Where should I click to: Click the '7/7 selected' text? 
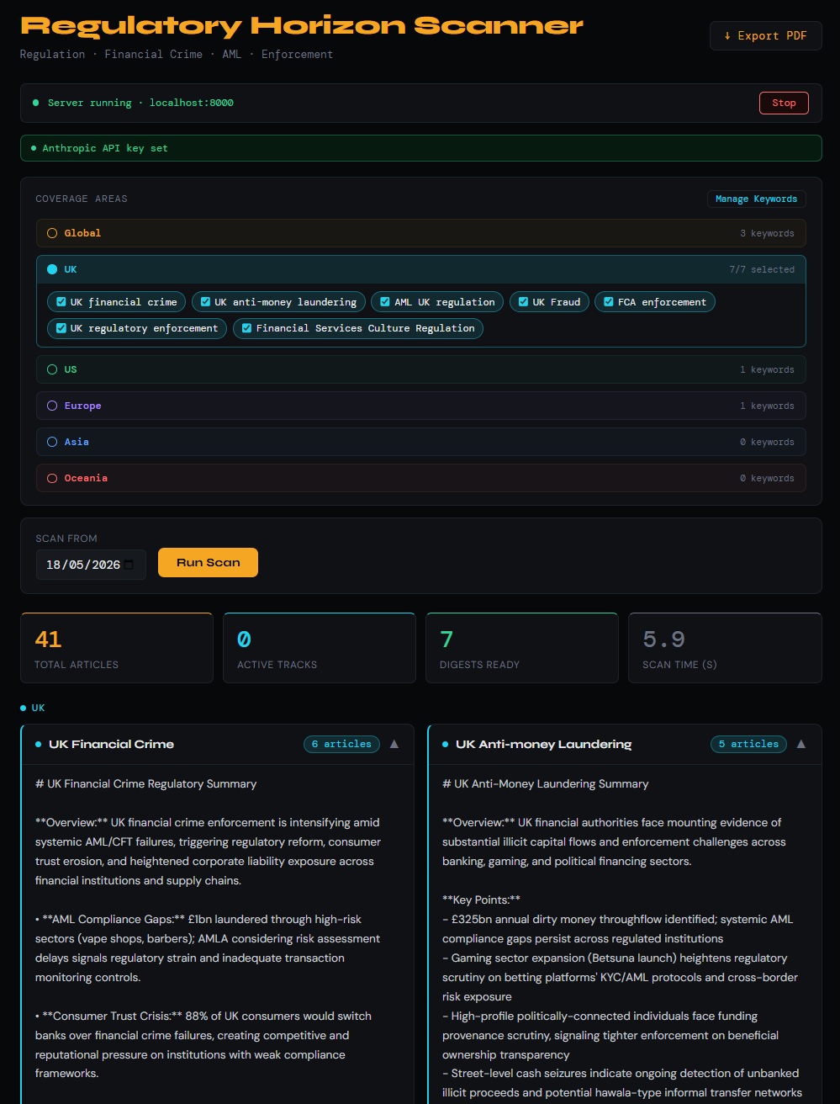(x=762, y=269)
